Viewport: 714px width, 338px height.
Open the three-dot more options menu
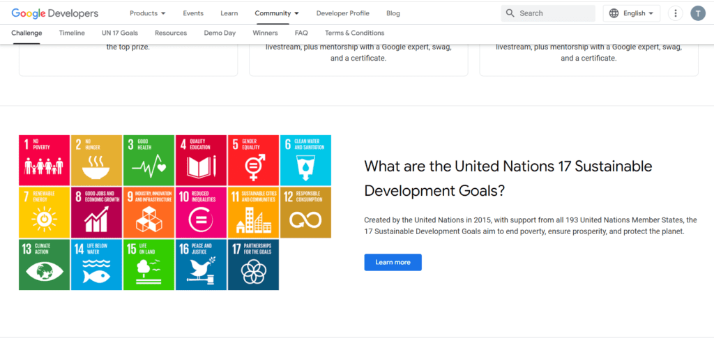[x=675, y=13]
